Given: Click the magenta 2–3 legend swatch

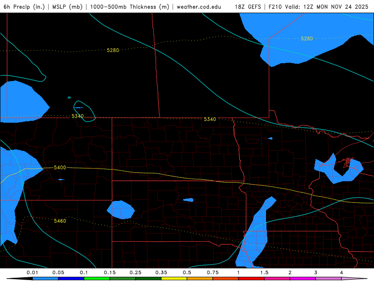Looking at the screenshot, I should (303, 279).
